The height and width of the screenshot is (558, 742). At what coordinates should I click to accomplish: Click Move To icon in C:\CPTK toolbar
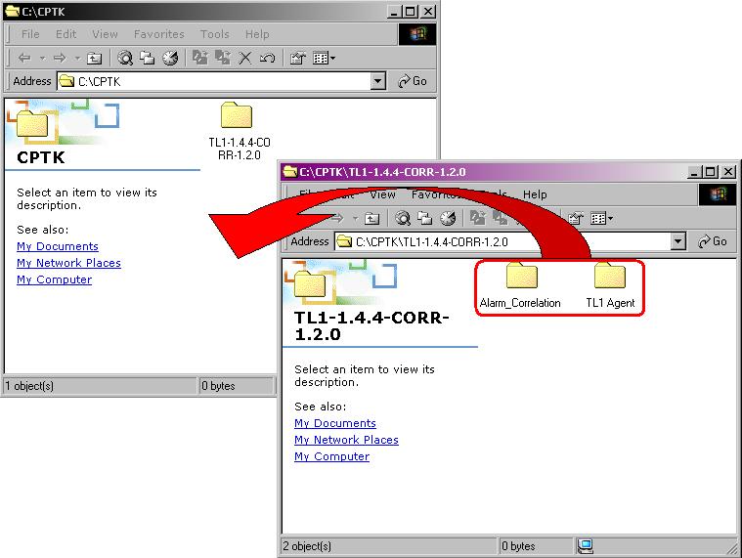pyautogui.click(x=200, y=59)
